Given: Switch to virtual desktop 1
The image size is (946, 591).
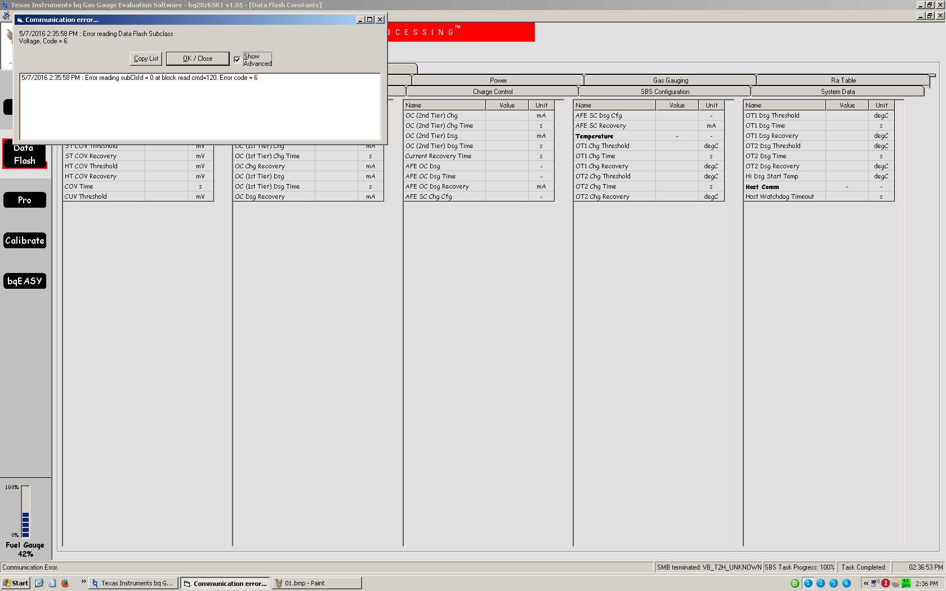Looking at the screenshot, I should pyautogui.click(x=808, y=583).
